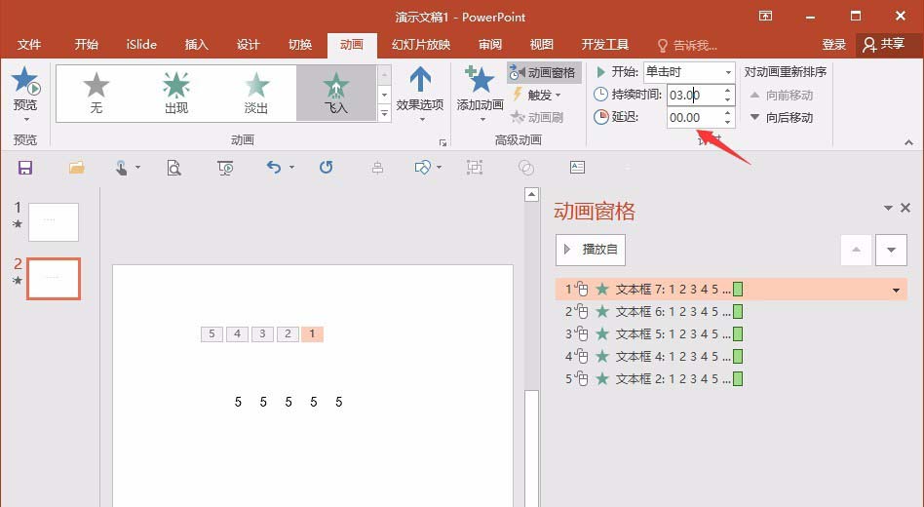
Task: Toggle the 动画窗格 animation pane button
Action: click(544, 72)
